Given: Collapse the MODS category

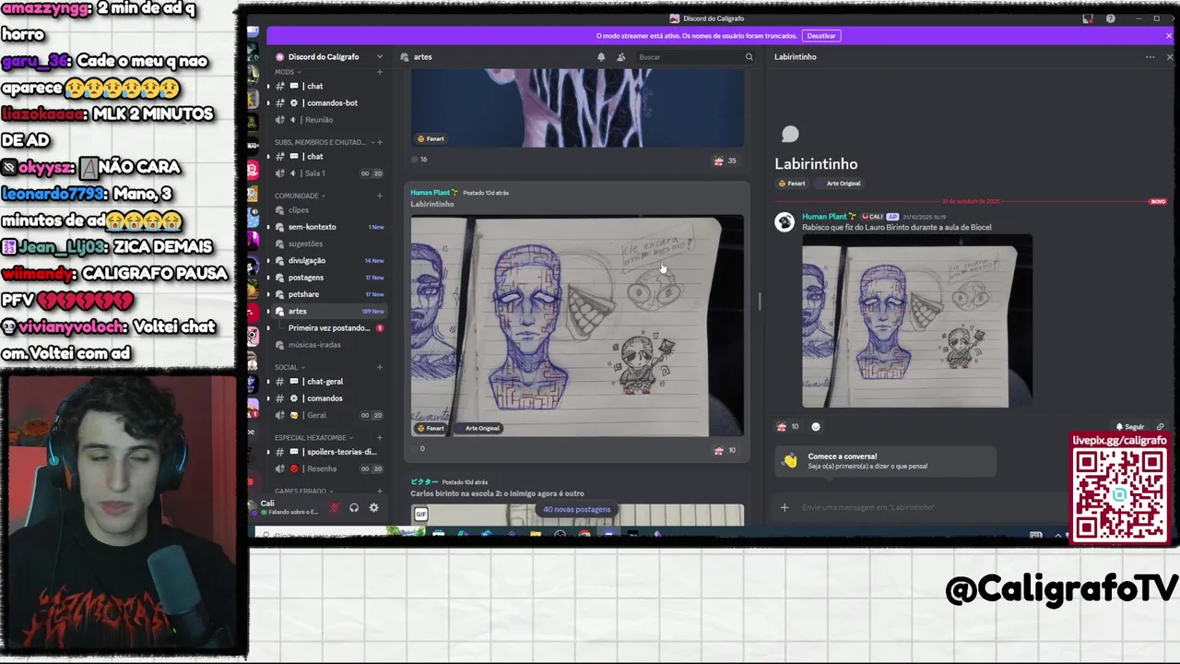Looking at the screenshot, I should click(x=287, y=72).
